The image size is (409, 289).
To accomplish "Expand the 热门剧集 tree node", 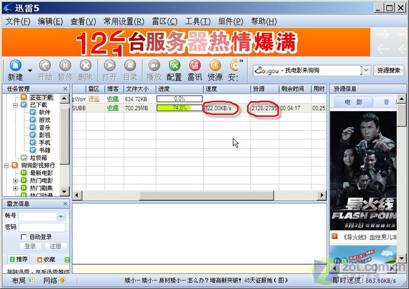I will tap(15, 188).
